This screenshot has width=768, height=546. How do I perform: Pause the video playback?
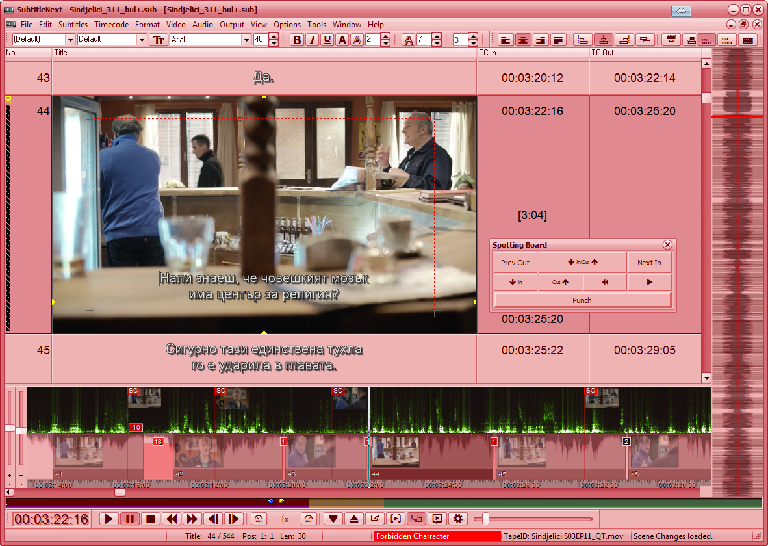tap(130, 519)
